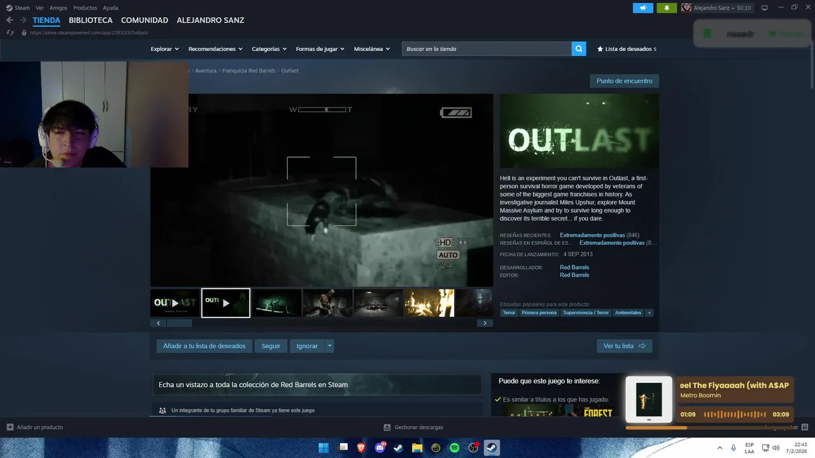This screenshot has width=815, height=458.
Task: Open the Franquicia Red Barrels breadcrumb
Action: point(248,71)
